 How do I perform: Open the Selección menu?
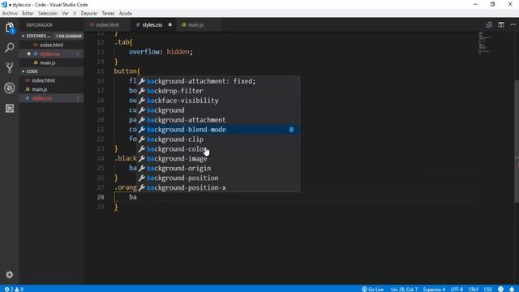[48, 13]
